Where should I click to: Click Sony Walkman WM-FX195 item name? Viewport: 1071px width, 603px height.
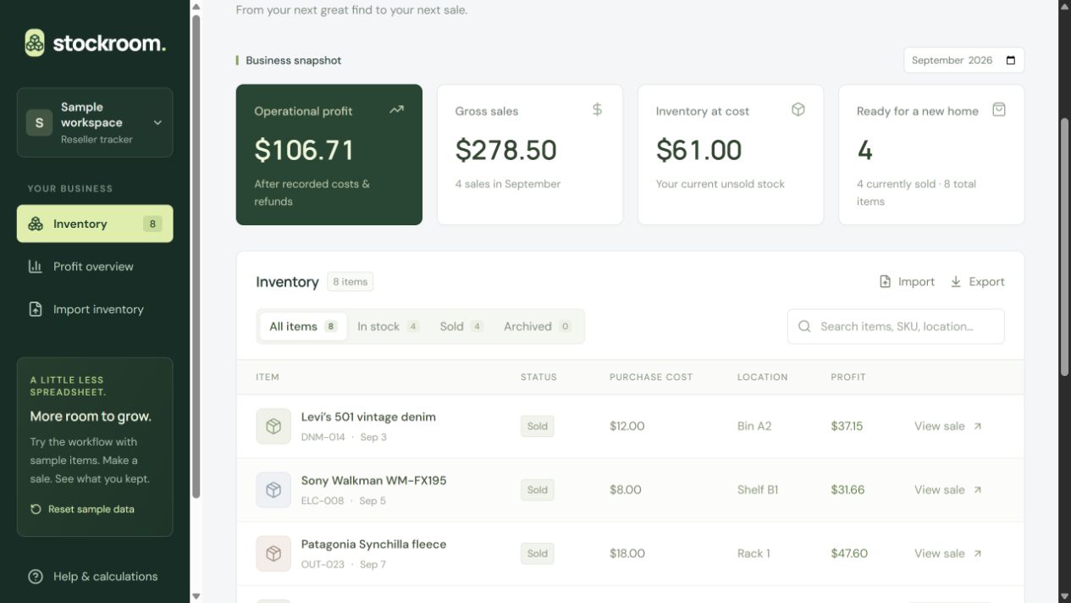pos(373,480)
